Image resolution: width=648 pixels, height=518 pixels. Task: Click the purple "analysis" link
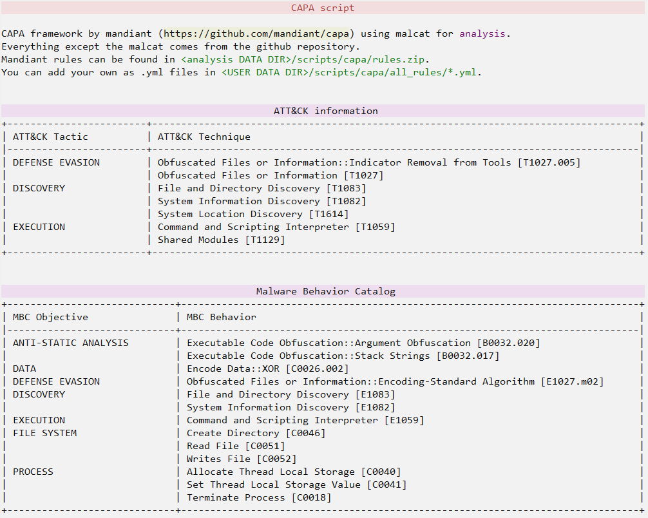click(482, 34)
